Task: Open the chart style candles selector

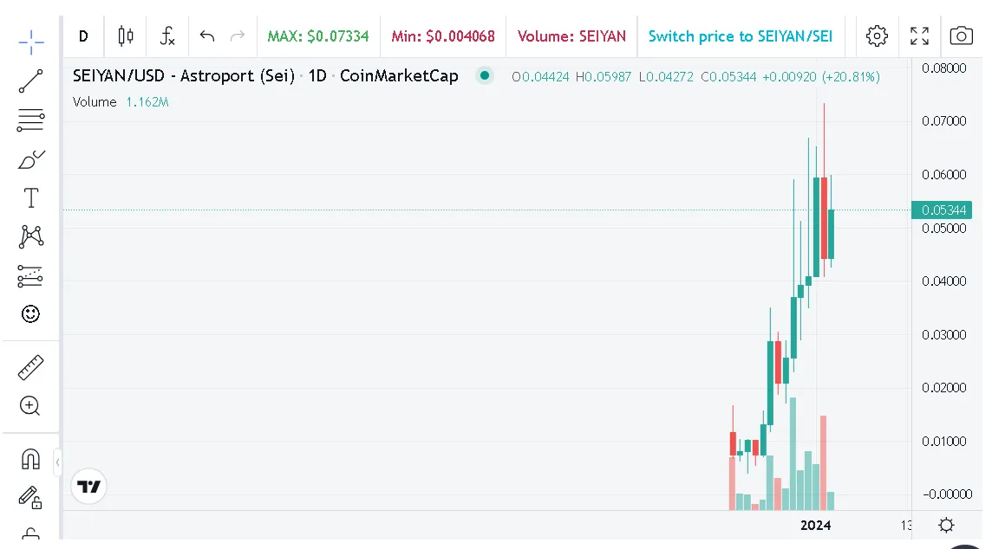Action: click(x=126, y=36)
